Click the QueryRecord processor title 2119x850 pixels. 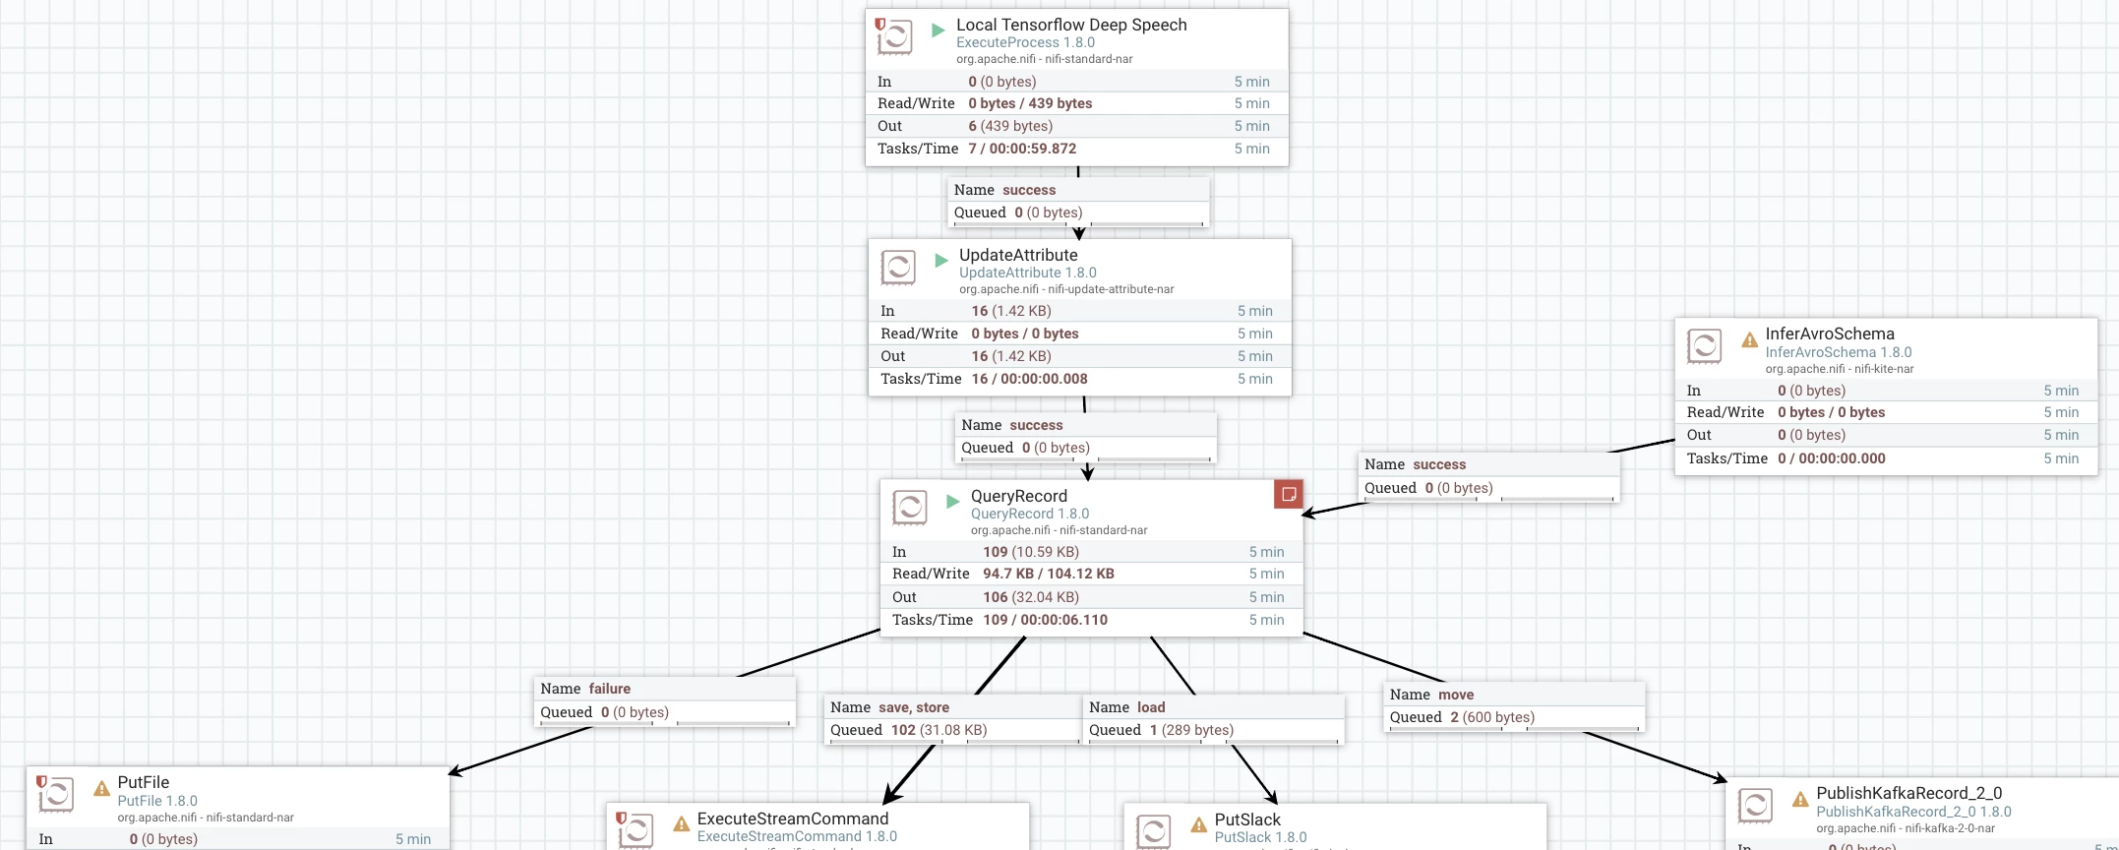point(1018,496)
